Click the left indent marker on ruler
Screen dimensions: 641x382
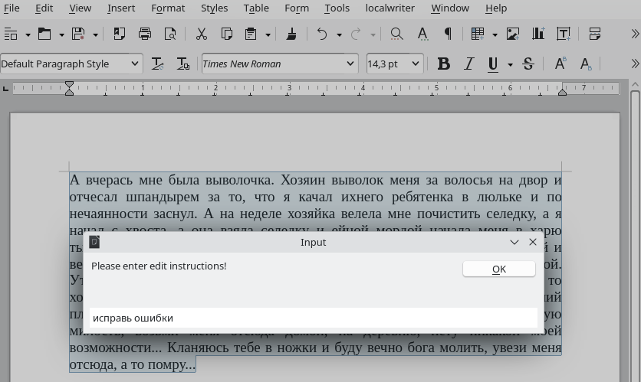(x=70, y=88)
